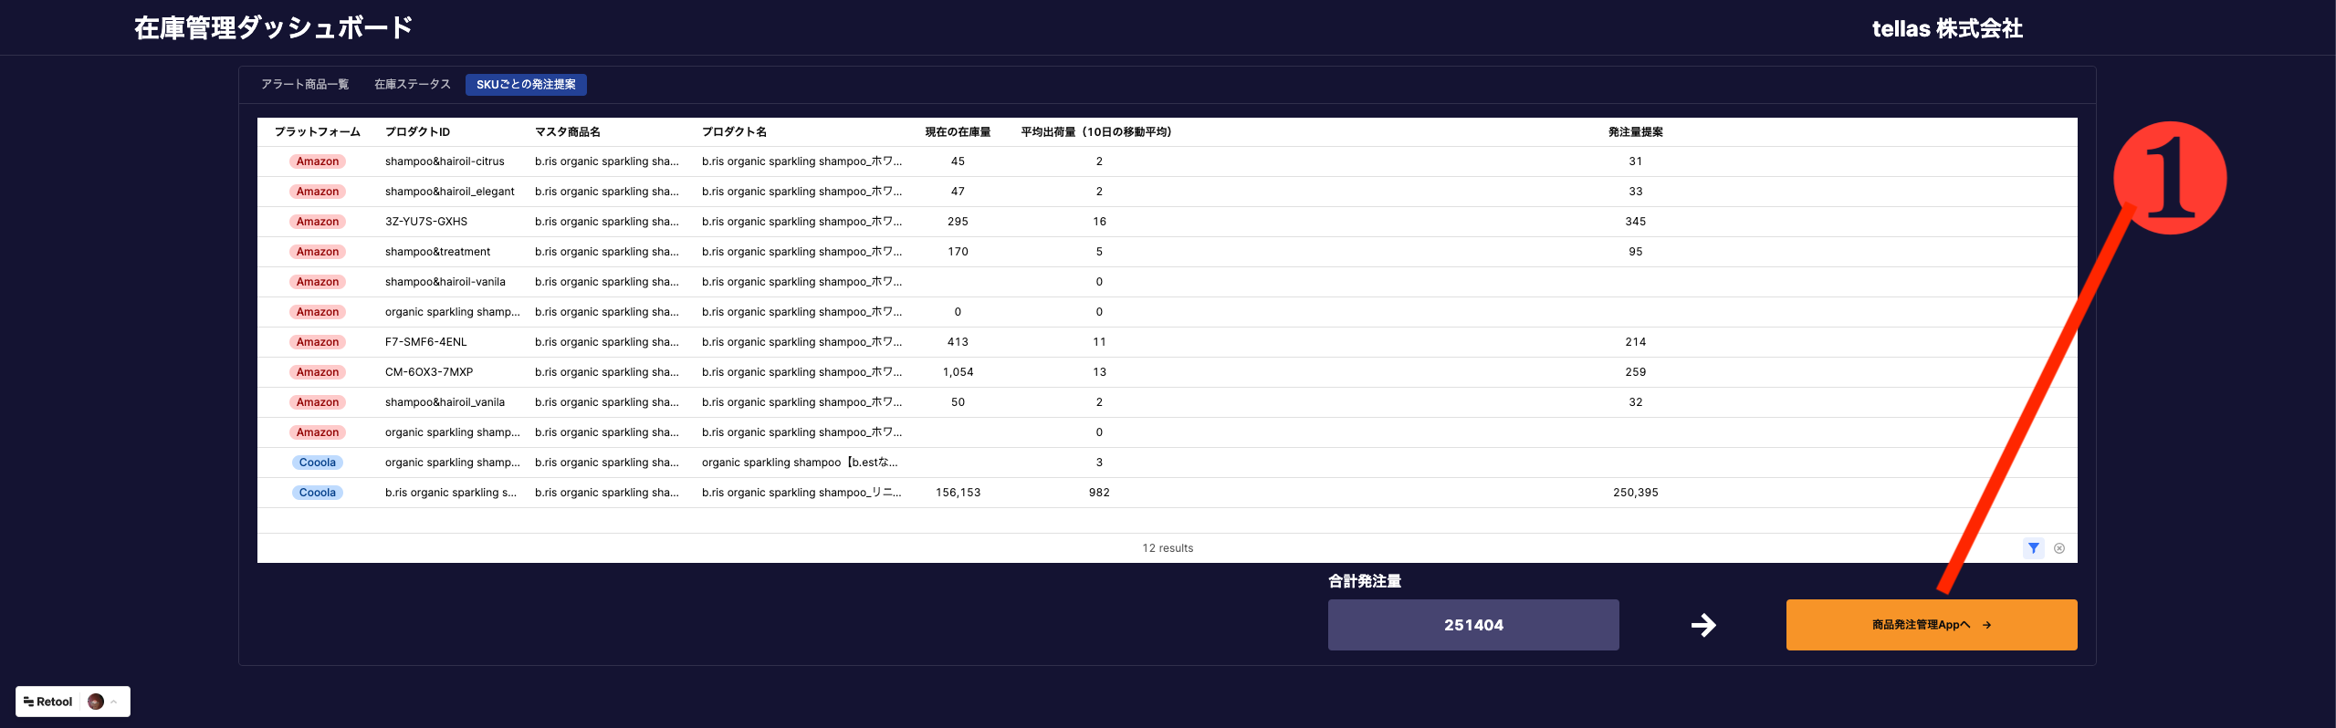Select the 3Z-YU7S-GXHS product ID cell
This screenshot has width=2336, height=728.
426,222
